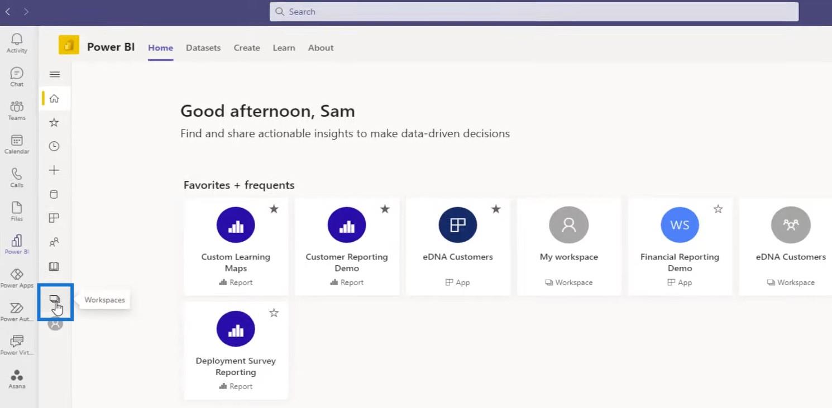Open Chat in the Teams sidebar
Image resolution: width=832 pixels, height=408 pixels.
point(17,76)
